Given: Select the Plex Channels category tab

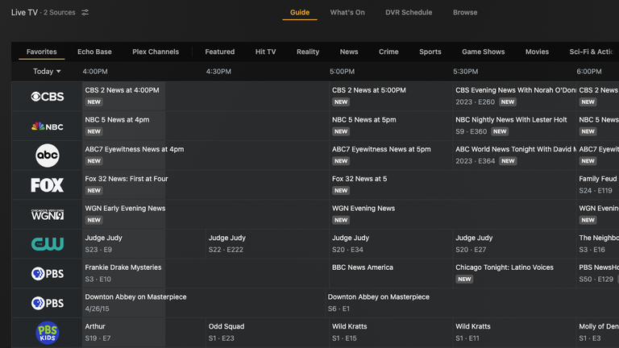Looking at the screenshot, I should coord(156,52).
